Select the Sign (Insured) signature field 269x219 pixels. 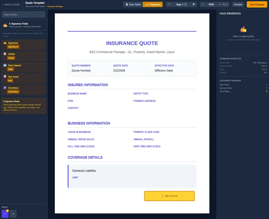(169, 196)
